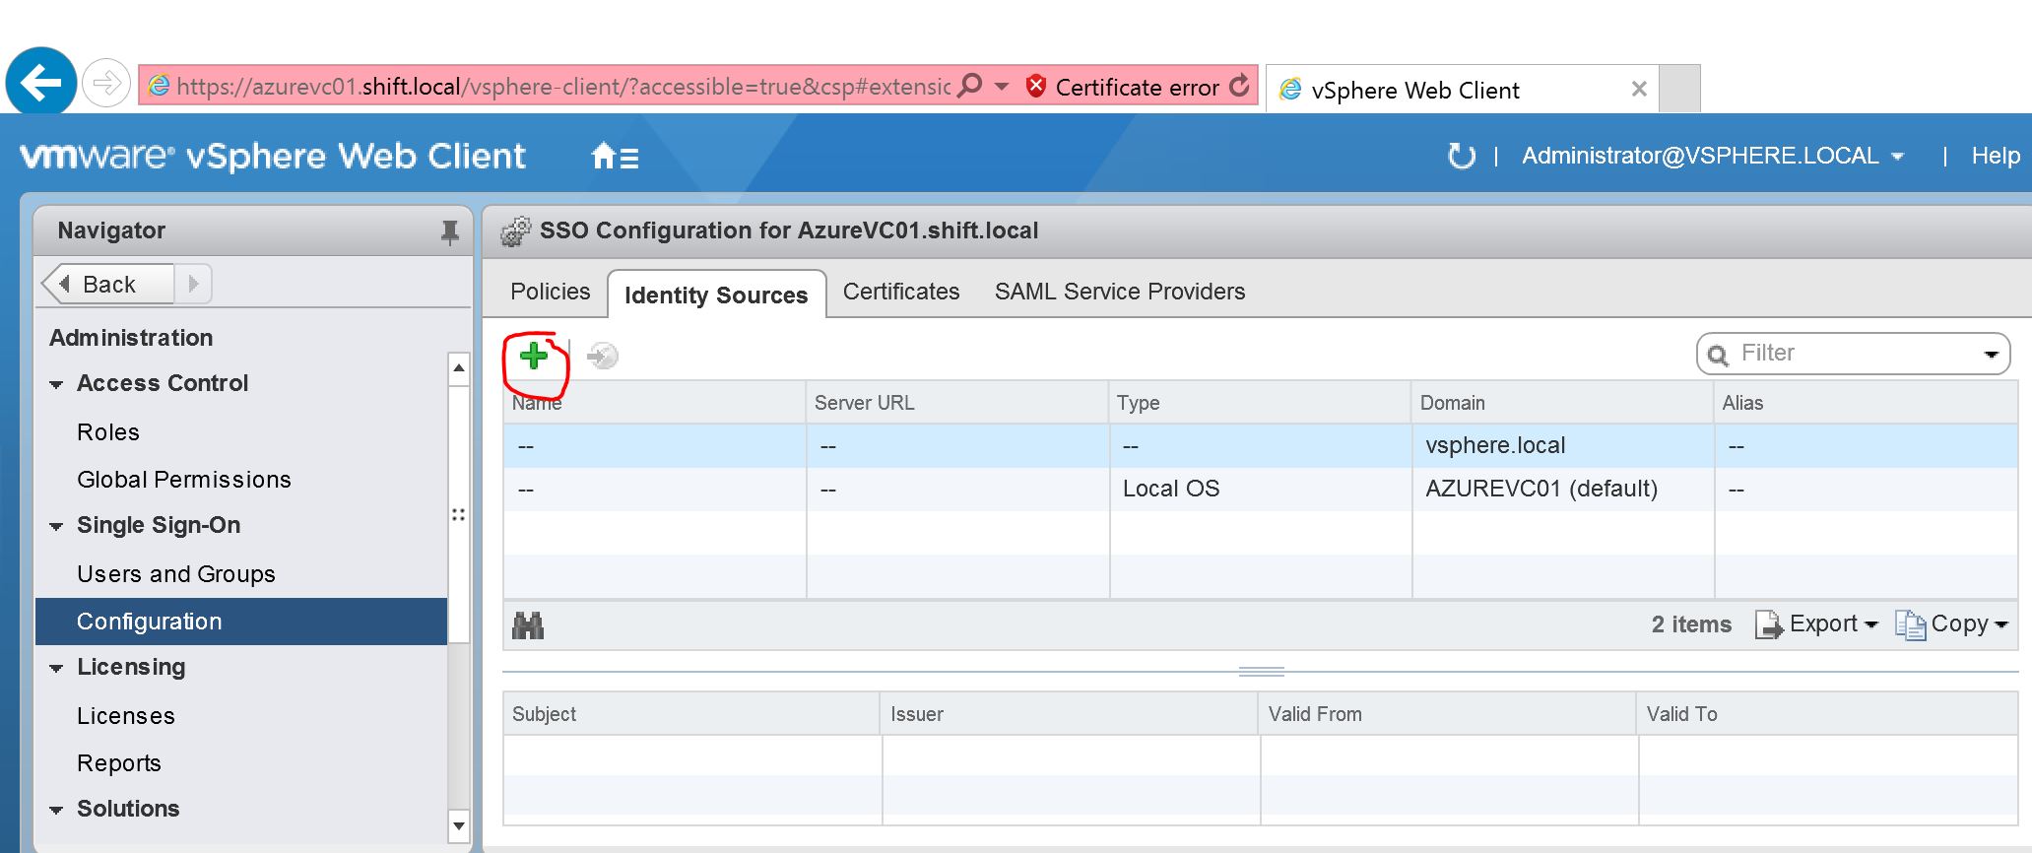The height and width of the screenshot is (853, 2032).
Task: Click the green plus Add Identity Source icon
Action: (534, 357)
